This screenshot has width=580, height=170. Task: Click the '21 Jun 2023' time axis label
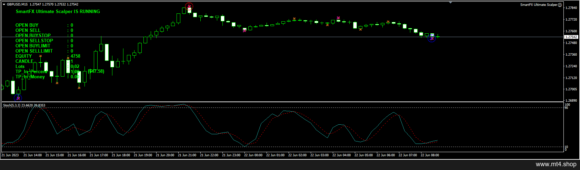10,155
